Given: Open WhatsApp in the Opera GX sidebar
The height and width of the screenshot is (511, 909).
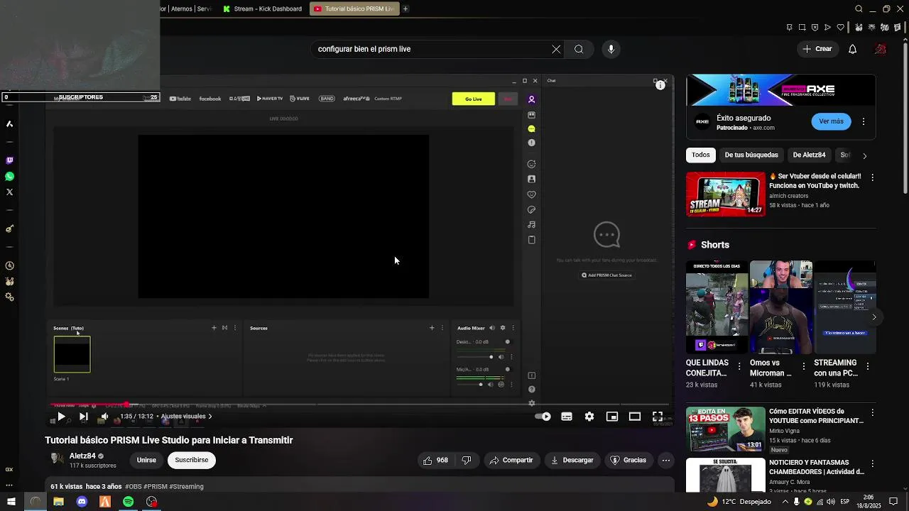Looking at the screenshot, I should click(9, 176).
